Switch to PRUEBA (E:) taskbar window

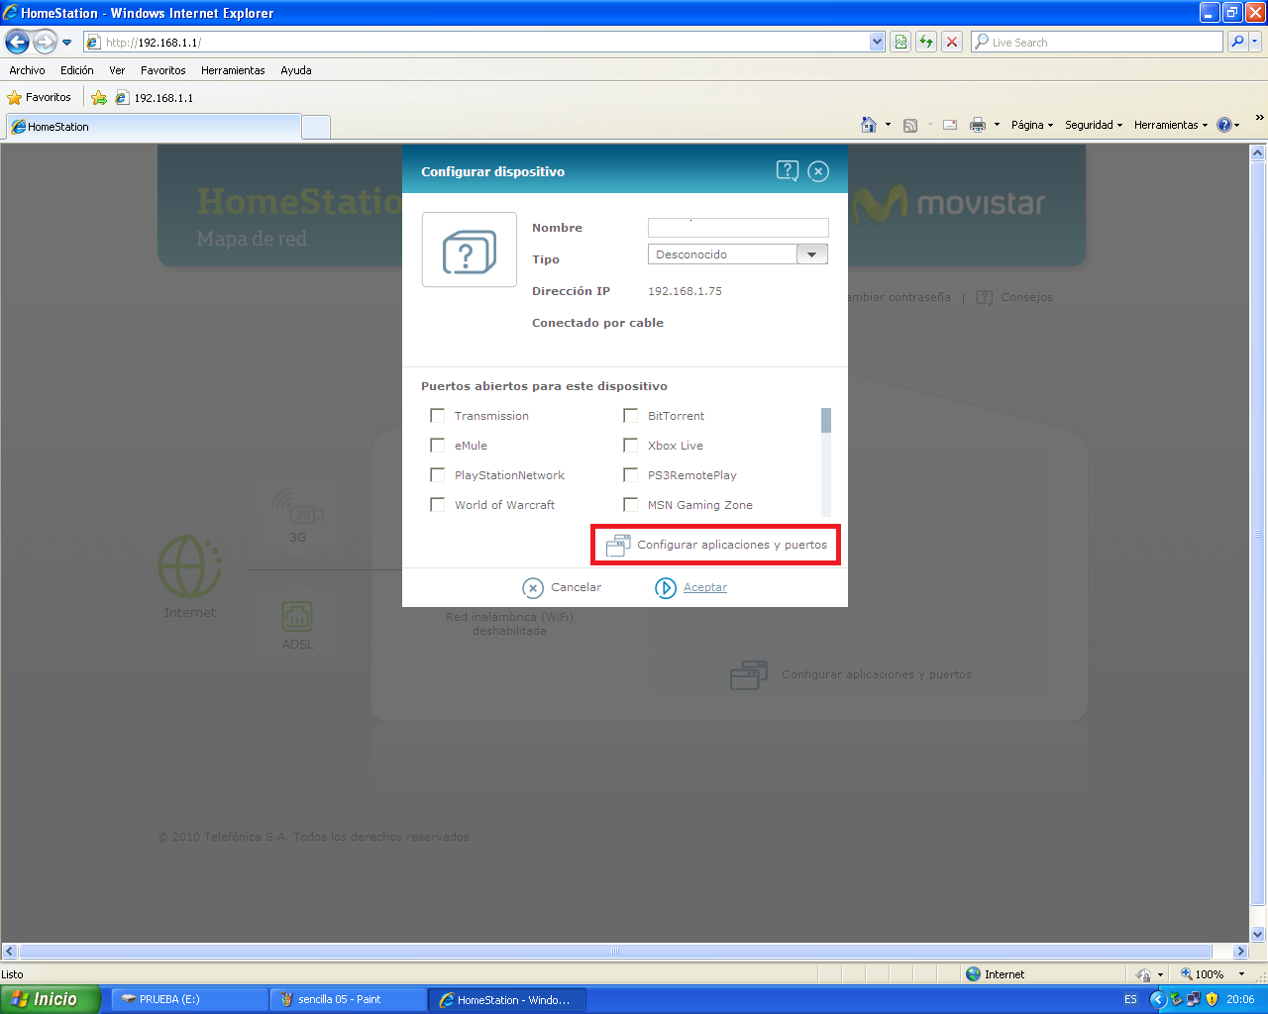(188, 999)
